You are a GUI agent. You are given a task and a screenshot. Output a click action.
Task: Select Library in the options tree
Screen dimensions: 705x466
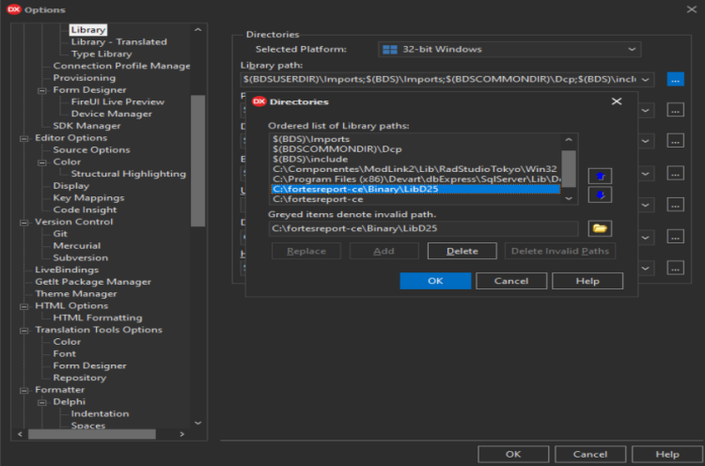click(88, 30)
